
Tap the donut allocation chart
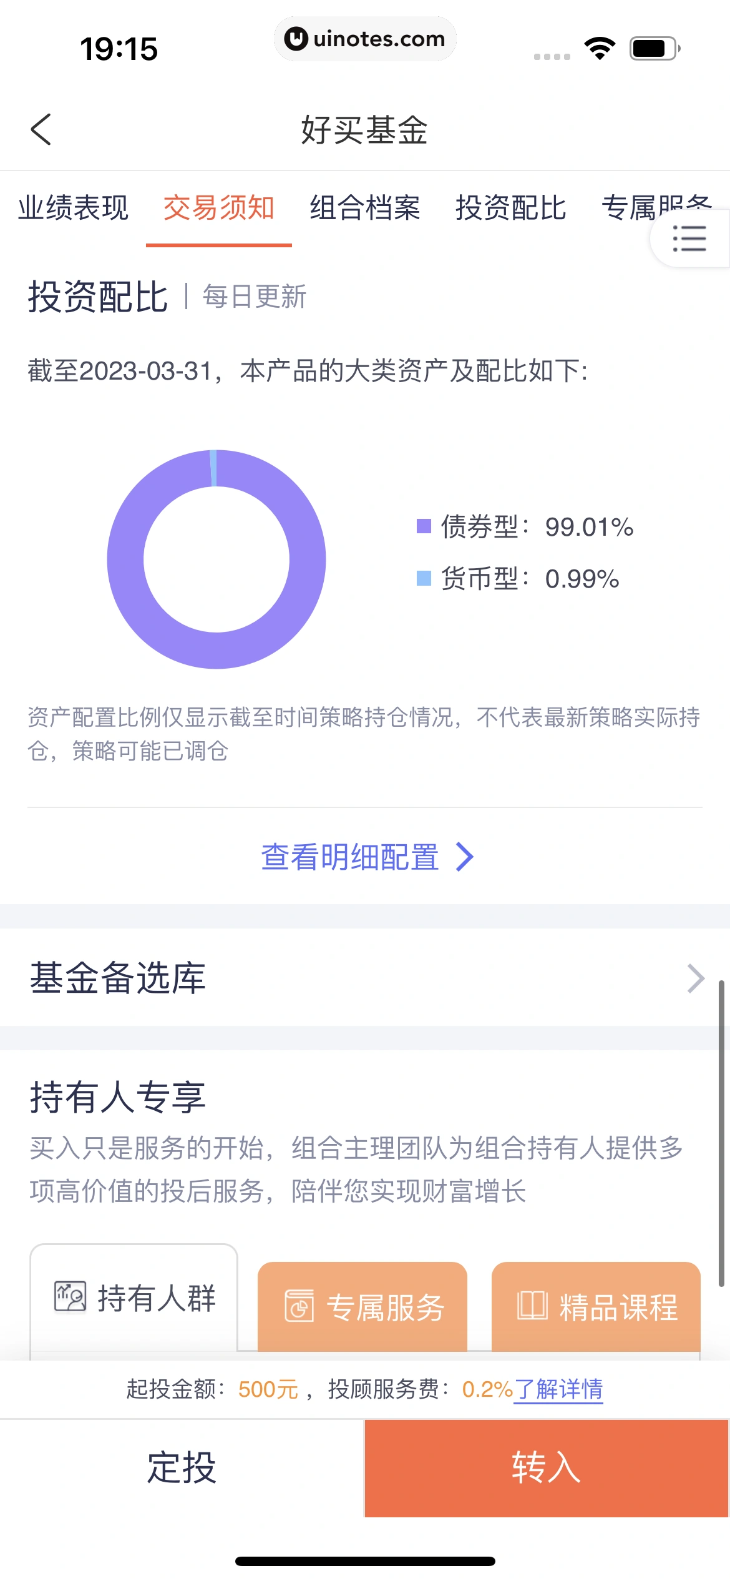[217, 559]
